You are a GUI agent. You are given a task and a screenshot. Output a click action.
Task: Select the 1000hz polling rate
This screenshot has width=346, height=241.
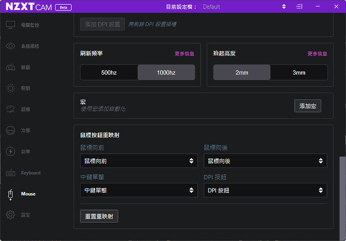pyautogui.click(x=166, y=73)
